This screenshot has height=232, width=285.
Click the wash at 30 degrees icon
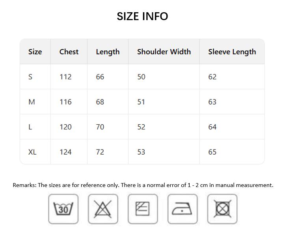tap(63, 209)
